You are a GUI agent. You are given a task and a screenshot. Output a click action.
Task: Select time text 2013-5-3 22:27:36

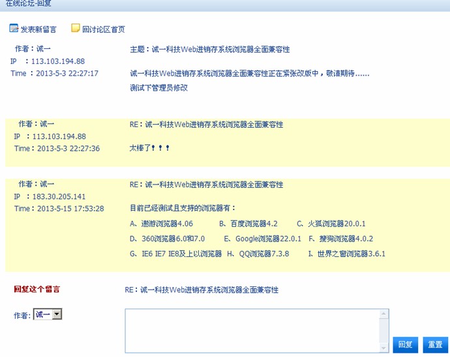[68, 149]
